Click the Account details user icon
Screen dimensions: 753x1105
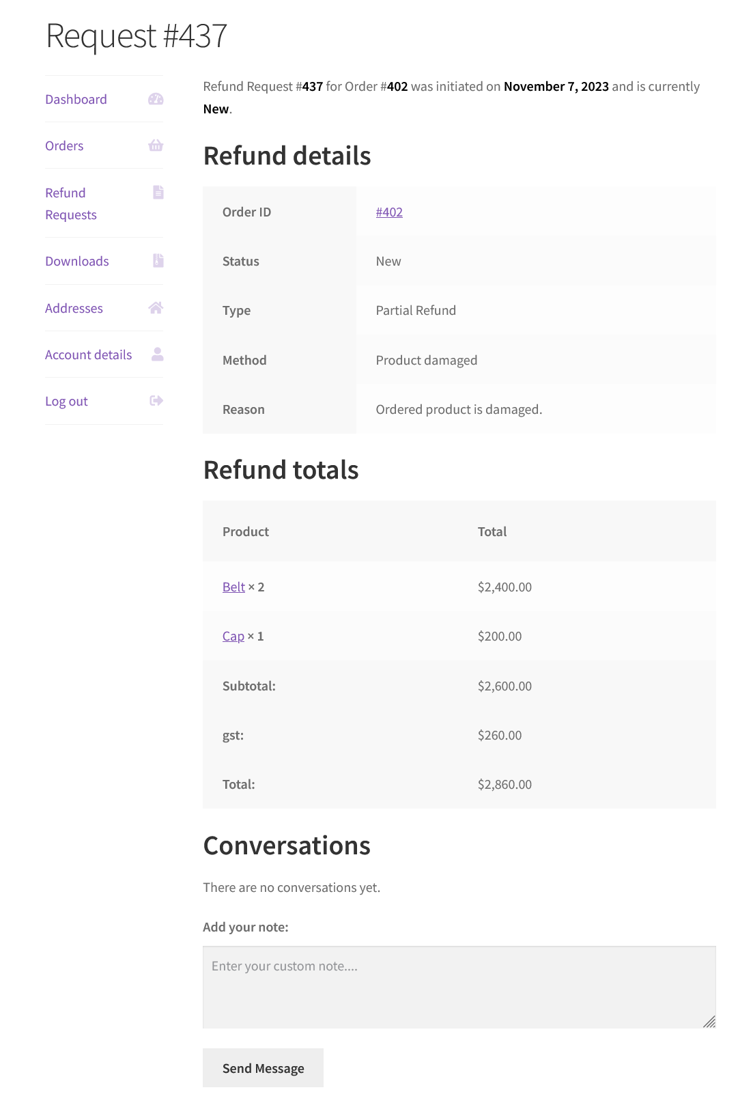click(x=157, y=354)
